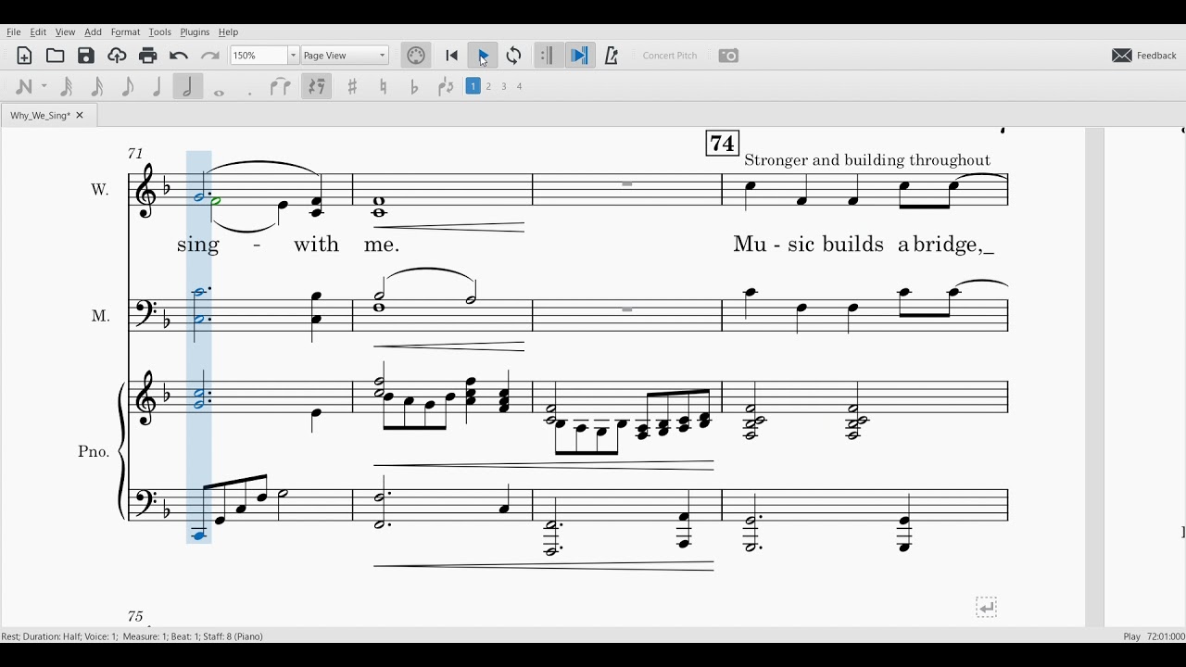The height and width of the screenshot is (667, 1186).
Task: Select voice 2
Action: [489, 86]
